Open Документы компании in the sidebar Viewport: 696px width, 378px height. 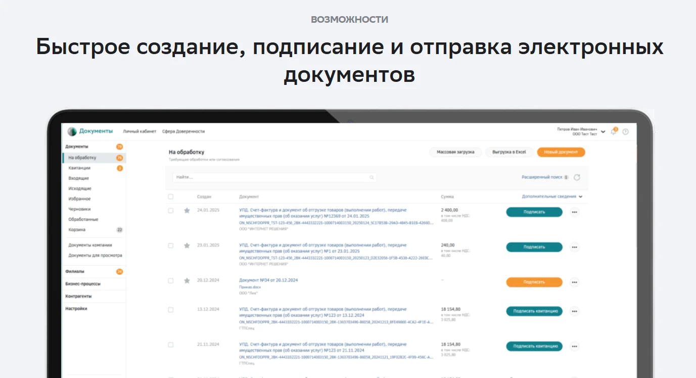point(90,245)
